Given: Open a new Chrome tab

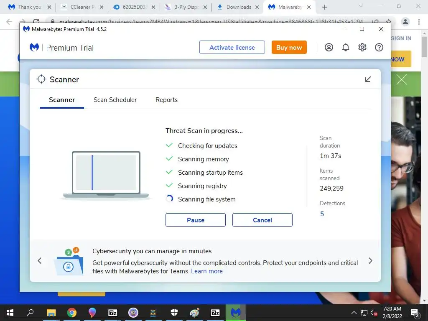Looking at the screenshot, I should click(x=324, y=8).
